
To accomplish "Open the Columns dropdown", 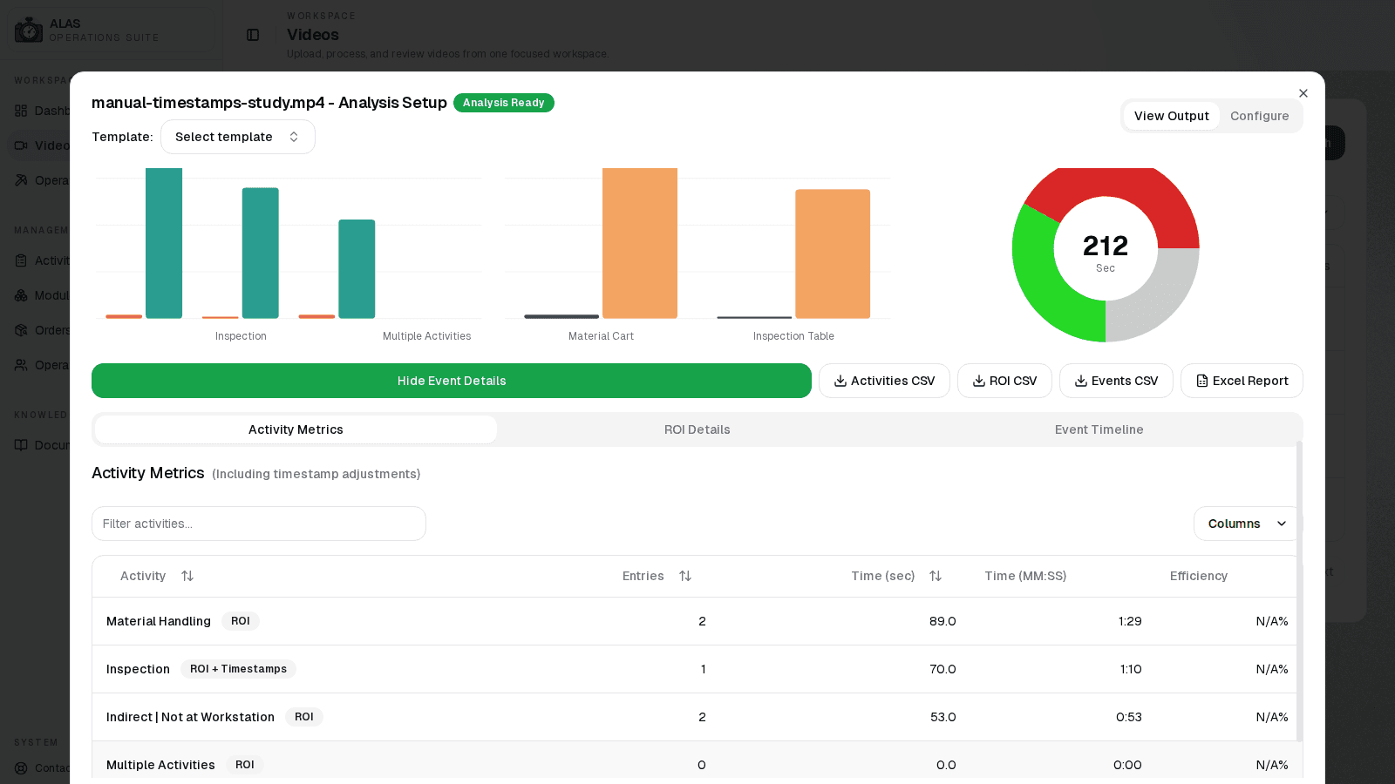I will tap(1247, 524).
